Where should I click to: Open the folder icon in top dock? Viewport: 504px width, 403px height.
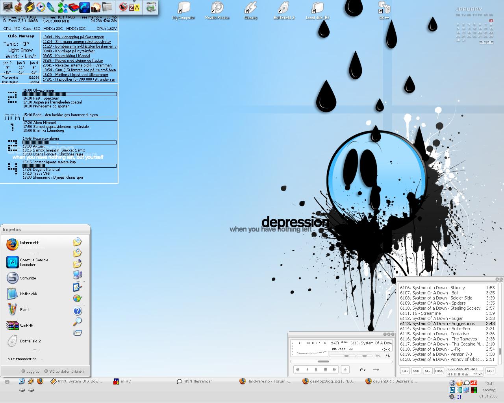pyautogui.click(x=107, y=7)
